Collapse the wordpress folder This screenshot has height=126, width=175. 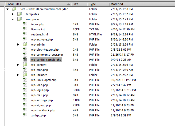[x=13, y=19]
